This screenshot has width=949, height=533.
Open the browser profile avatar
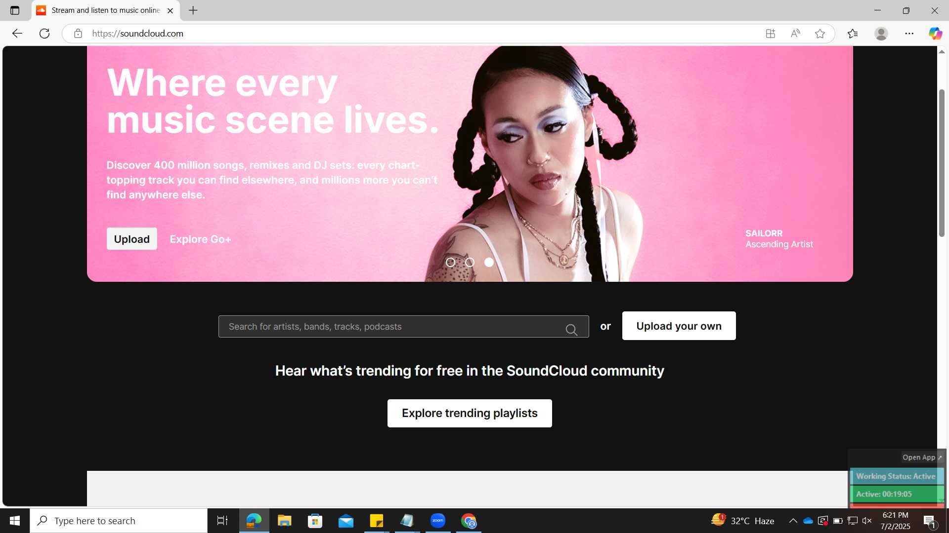pos(881,34)
